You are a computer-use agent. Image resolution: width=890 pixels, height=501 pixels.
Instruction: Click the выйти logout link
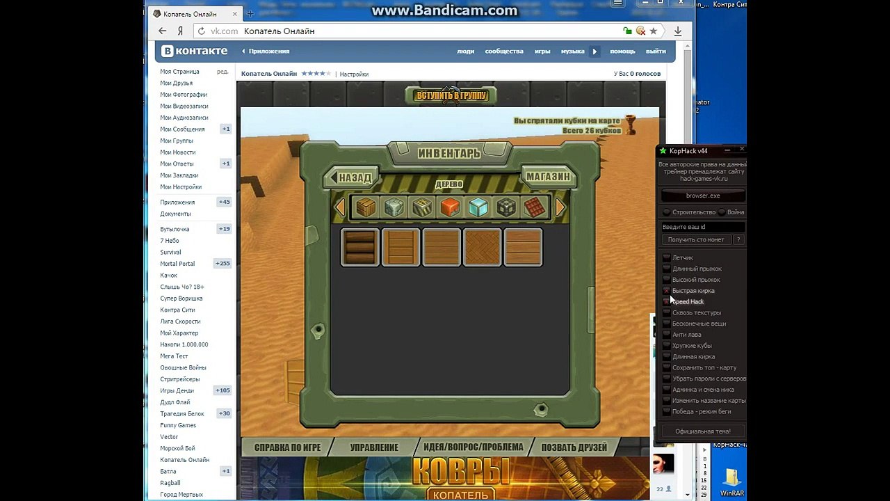[656, 51]
